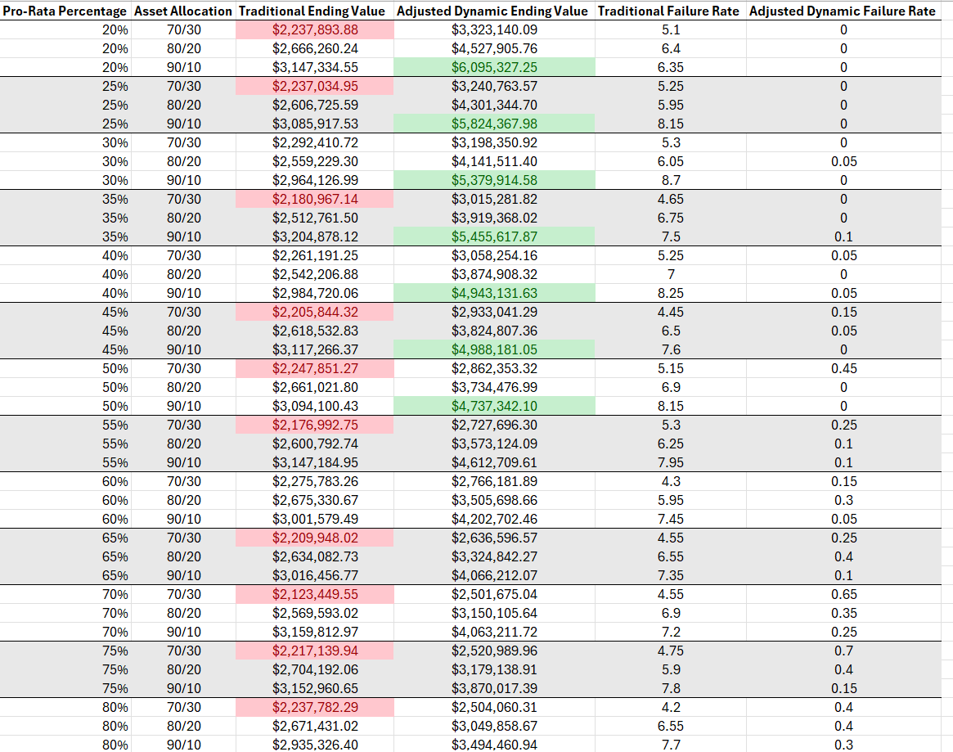Select the green cell $5,455,617.87
Image resolution: width=953 pixels, height=752 pixels.
pos(494,237)
